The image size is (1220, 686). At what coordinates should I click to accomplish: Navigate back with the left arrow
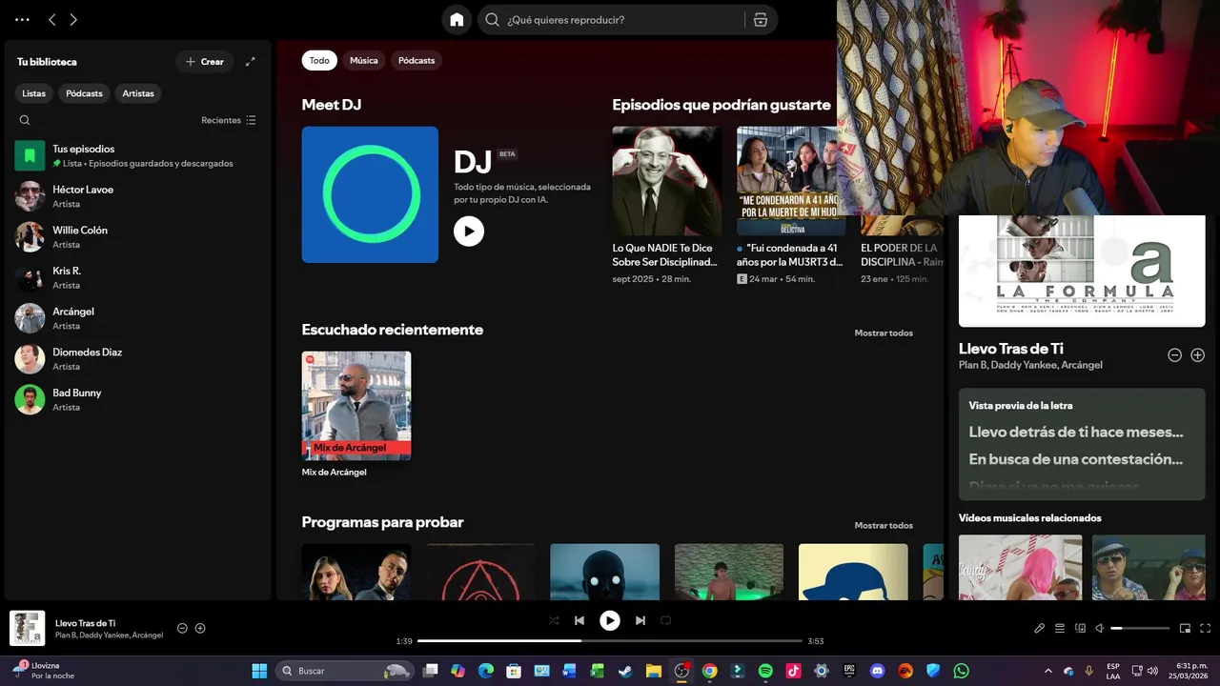click(x=52, y=20)
